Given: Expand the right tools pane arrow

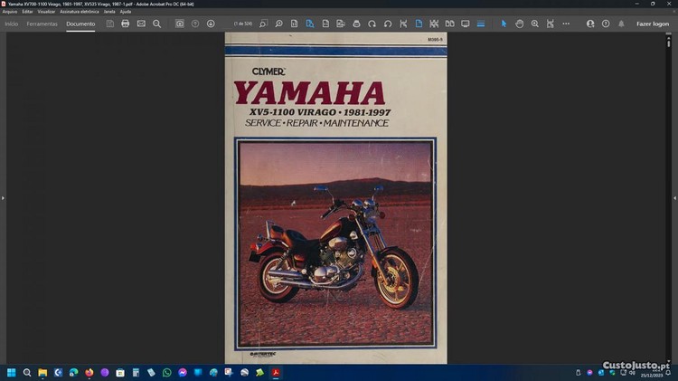Looking at the screenshot, I should click(674, 197).
